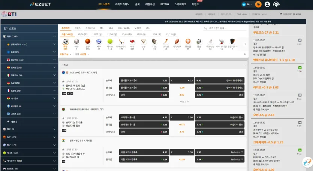
Task: Open 라이브카지노 in top navigation
Action: 122,4
